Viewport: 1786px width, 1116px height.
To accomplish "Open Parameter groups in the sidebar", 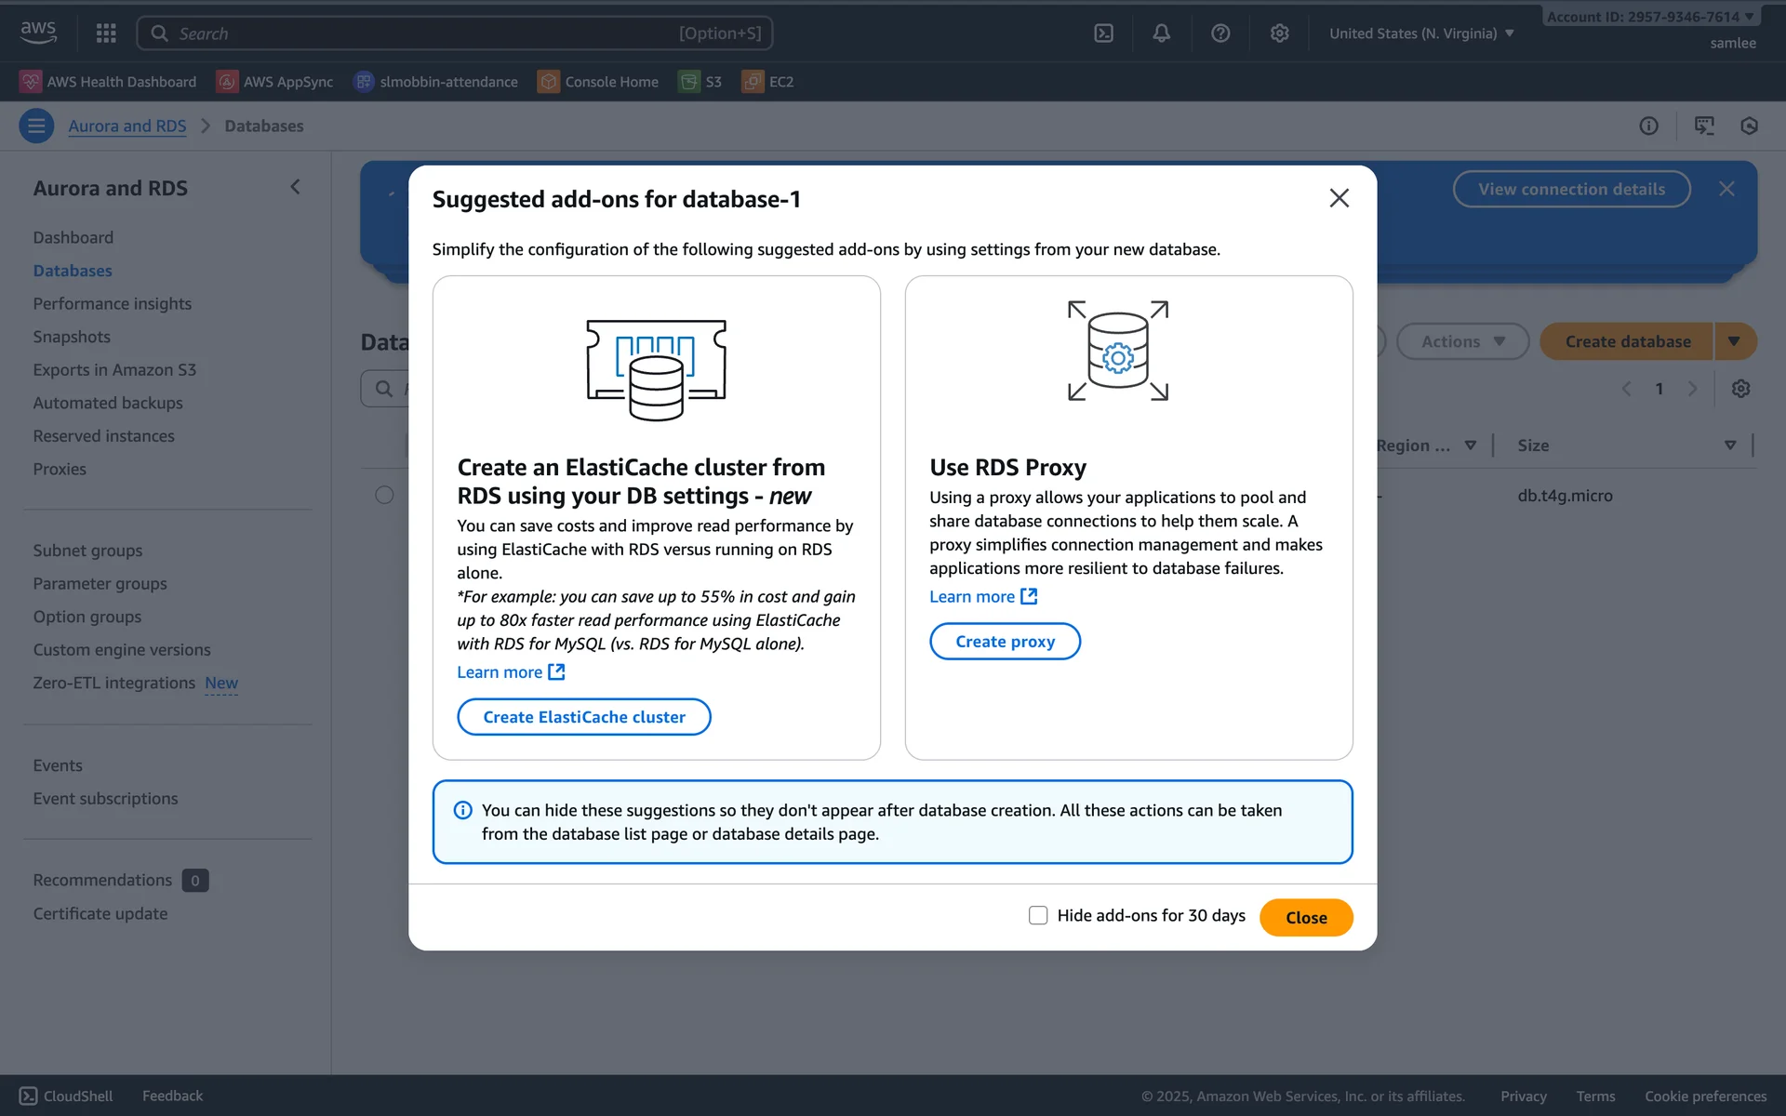I will [x=100, y=583].
